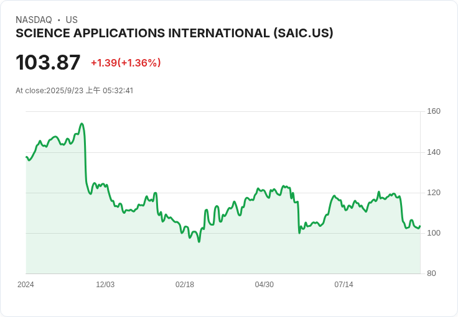Click the SCIENCE APPLICATIONS INTERNATIONAL (SAIC.US) title
Screen dimensions: 458x317
(x=174, y=33)
